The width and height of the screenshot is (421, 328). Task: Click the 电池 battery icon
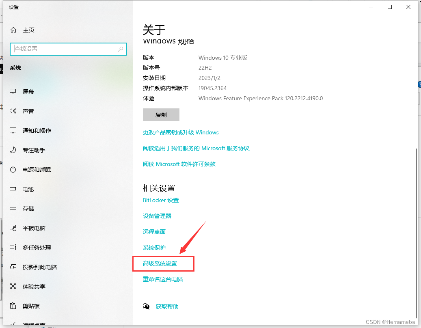pyautogui.click(x=13, y=189)
